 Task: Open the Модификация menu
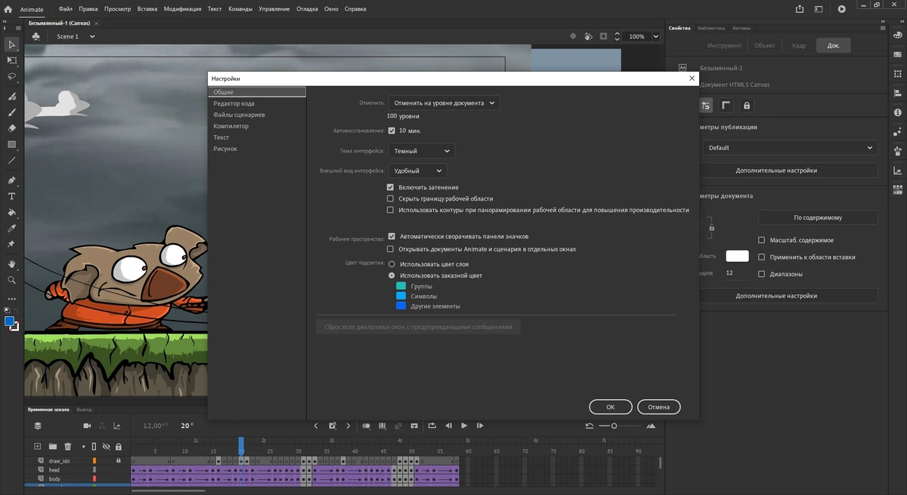(182, 9)
